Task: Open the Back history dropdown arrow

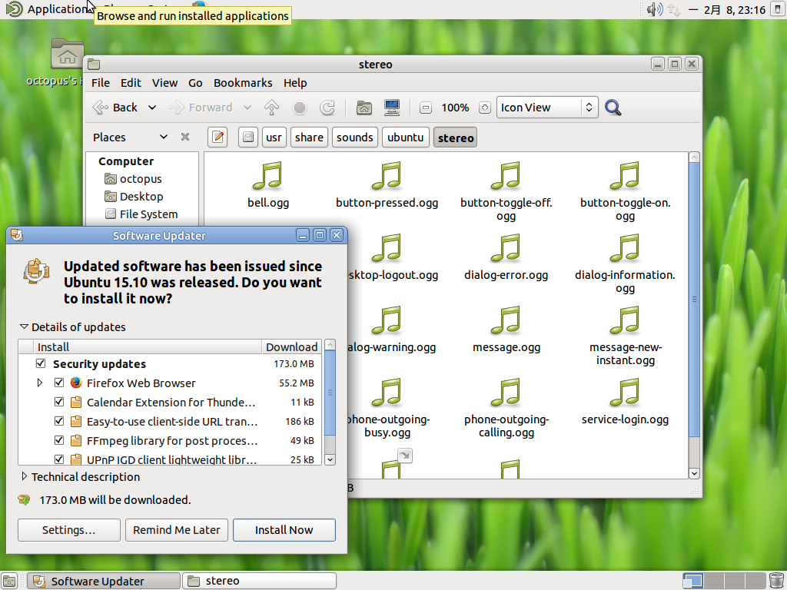Action: pos(152,108)
